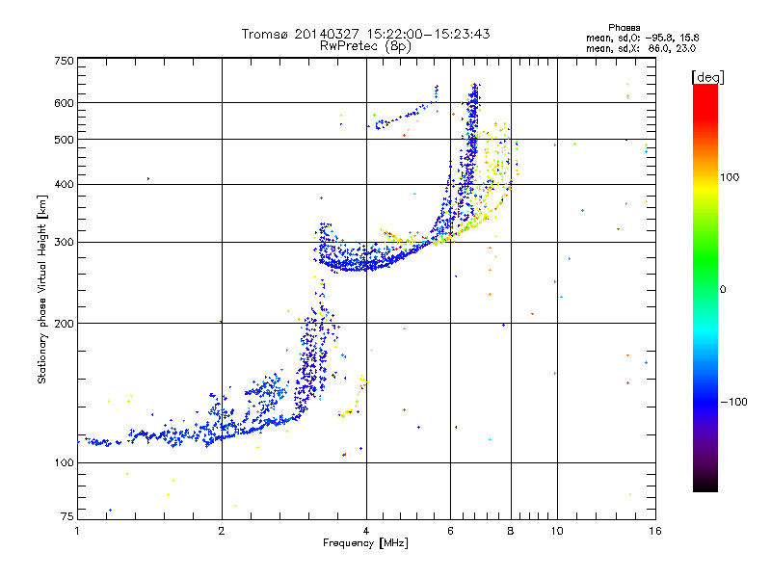
Task: Click the "Frequency [MHz]" axis title
Action: (x=365, y=543)
